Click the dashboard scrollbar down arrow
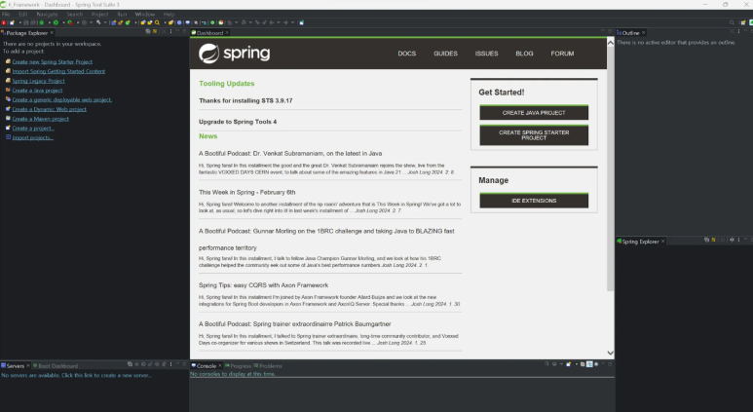 [611, 353]
